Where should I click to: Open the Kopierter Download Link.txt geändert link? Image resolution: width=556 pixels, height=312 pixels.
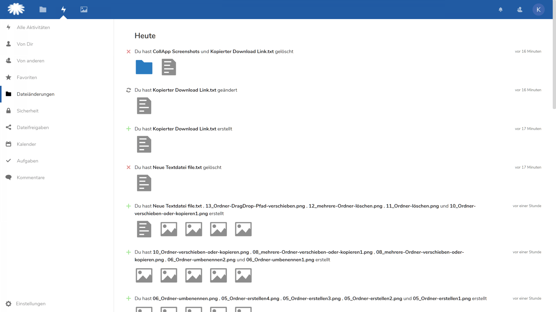coord(184,90)
